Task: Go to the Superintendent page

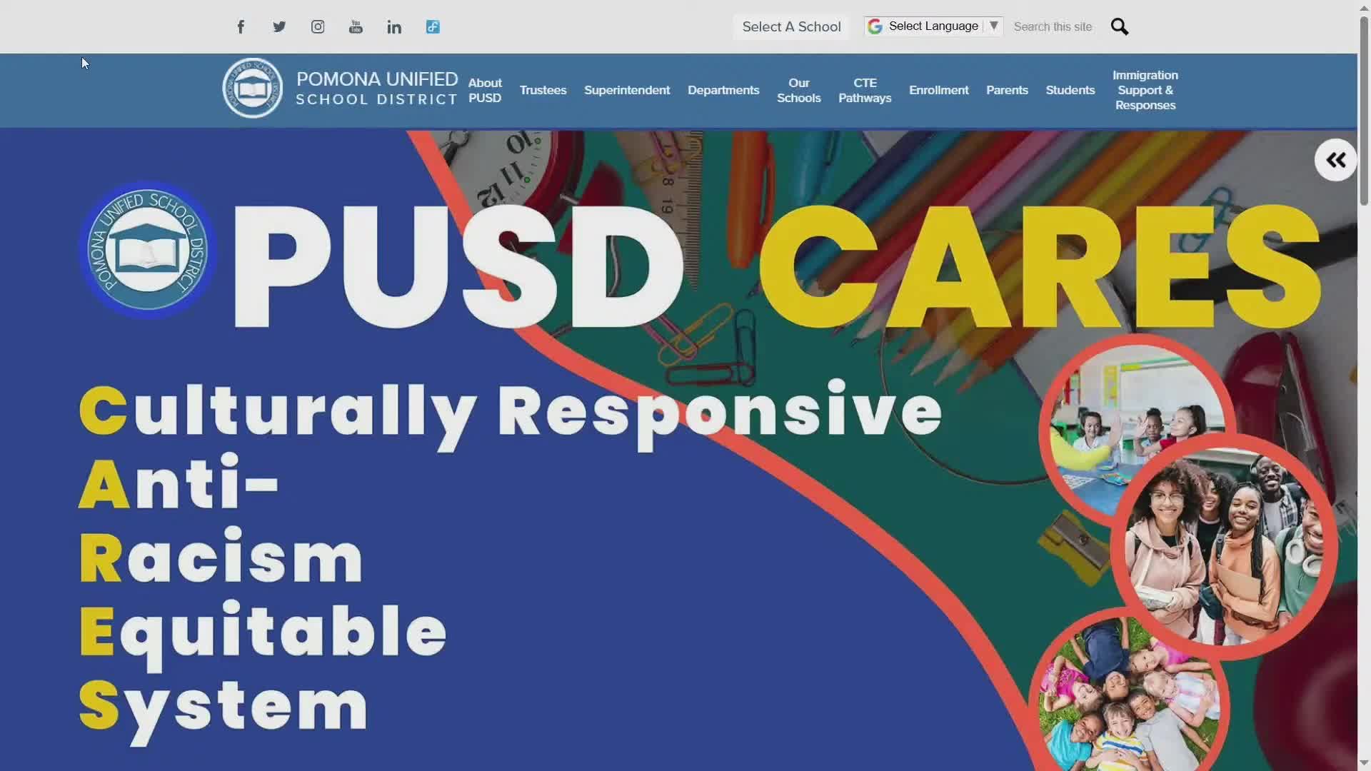Action: (627, 90)
